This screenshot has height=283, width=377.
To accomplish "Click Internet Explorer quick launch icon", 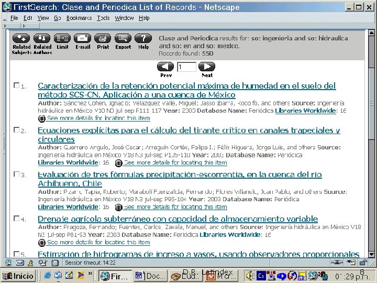I will (x=47, y=275).
